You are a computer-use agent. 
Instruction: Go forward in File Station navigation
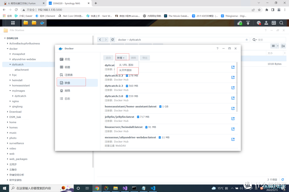click(106, 40)
